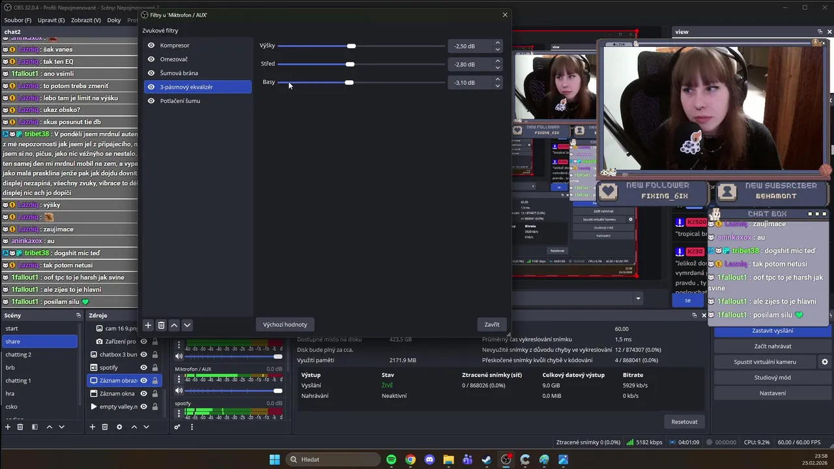834x469 pixels.
Task: Click the taskbar Hledat search box
Action: point(334,459)
